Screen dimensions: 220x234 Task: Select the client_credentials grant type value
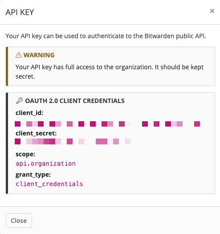point(49,184)
